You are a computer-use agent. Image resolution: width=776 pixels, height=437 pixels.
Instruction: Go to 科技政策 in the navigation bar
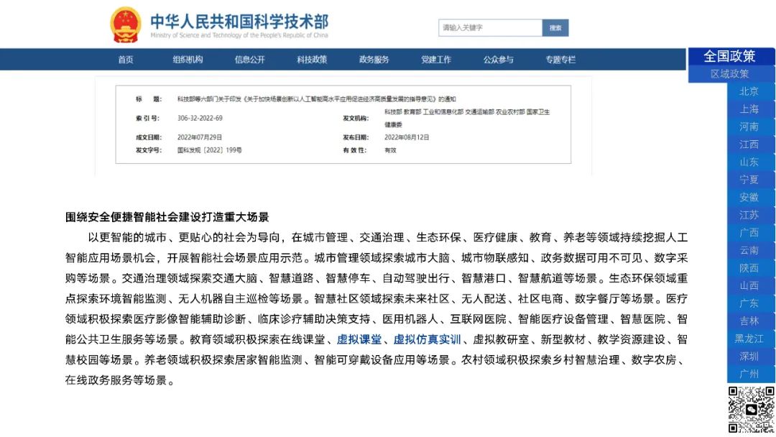pyautogui.click(x=312, y=60)
